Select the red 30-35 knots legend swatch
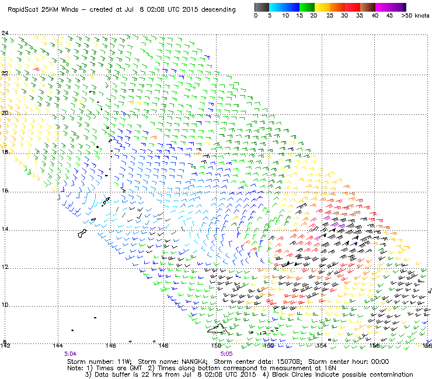Viewport: 432px width, 379px height. (x=353, y=7)
